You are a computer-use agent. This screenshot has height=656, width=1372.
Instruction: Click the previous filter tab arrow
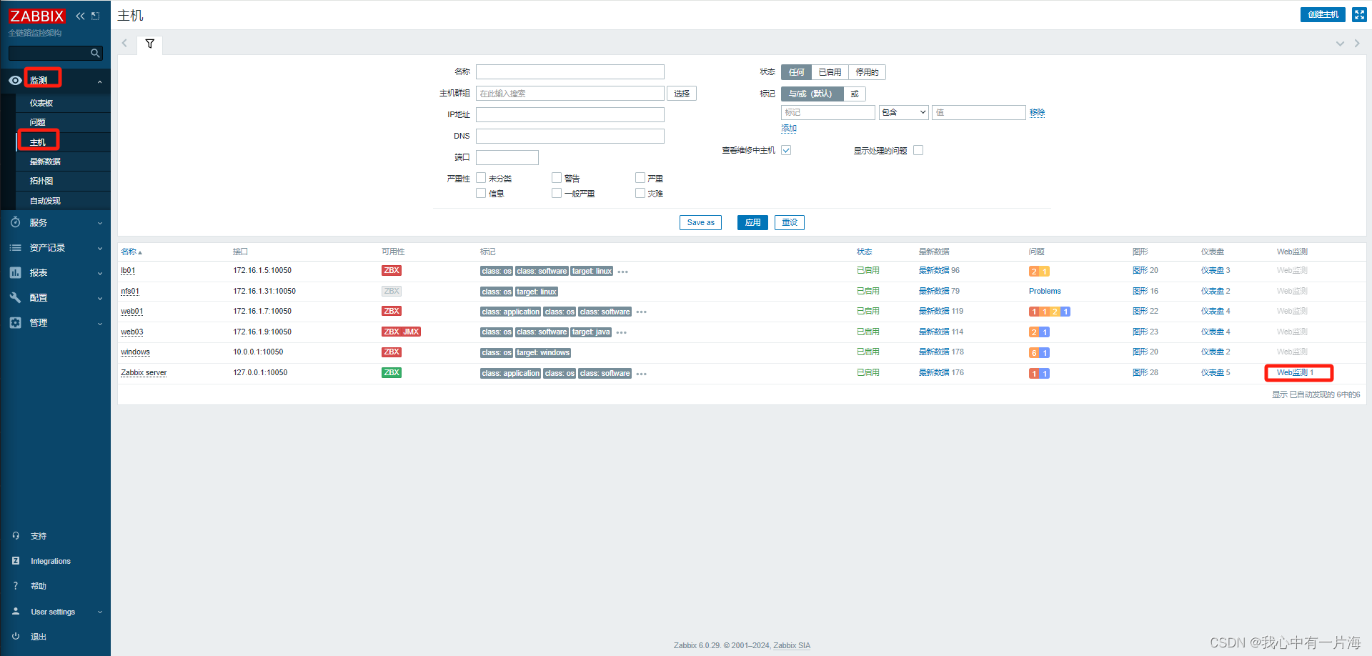(x=124, y=44)
